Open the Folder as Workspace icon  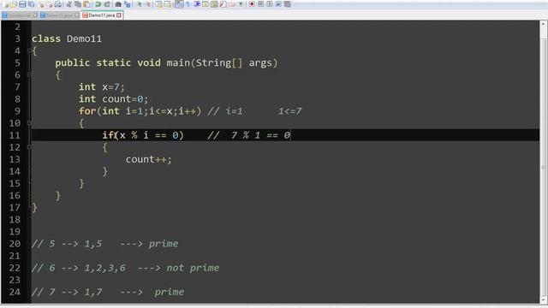pos(232,4)
